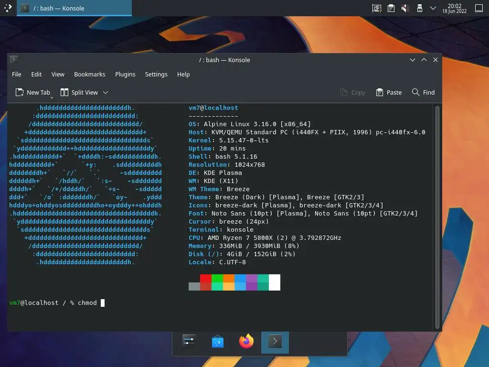Expand the Split View dropdown chevron

(x=106, y=92)
